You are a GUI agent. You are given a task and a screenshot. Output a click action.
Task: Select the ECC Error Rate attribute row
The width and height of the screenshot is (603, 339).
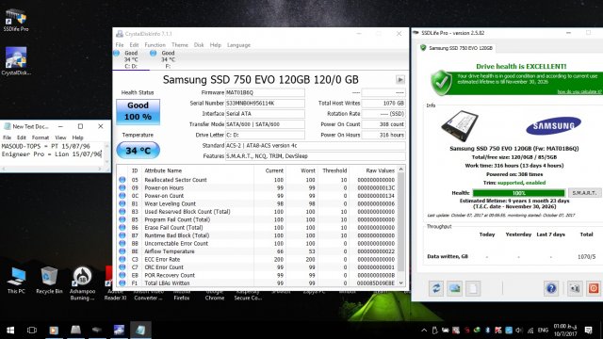pyautogui.click(x=257, y=259)
